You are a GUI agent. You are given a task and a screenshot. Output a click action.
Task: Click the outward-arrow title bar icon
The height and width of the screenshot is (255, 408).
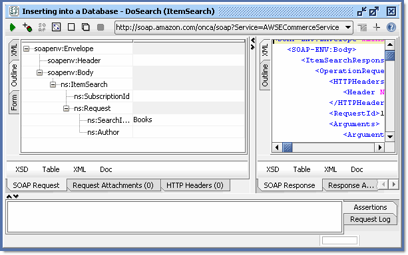(374, 11)
